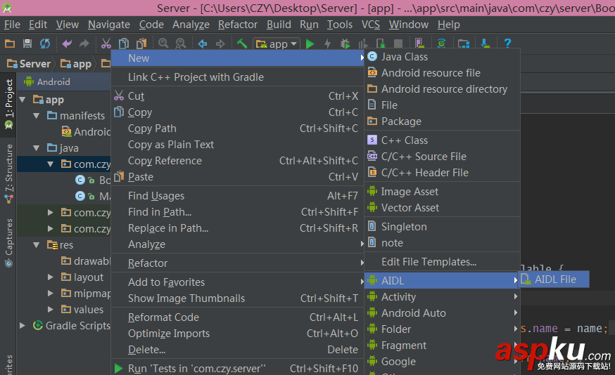
Task: Click the Back navigation arrow icon
Action: (x=203, y=44)
